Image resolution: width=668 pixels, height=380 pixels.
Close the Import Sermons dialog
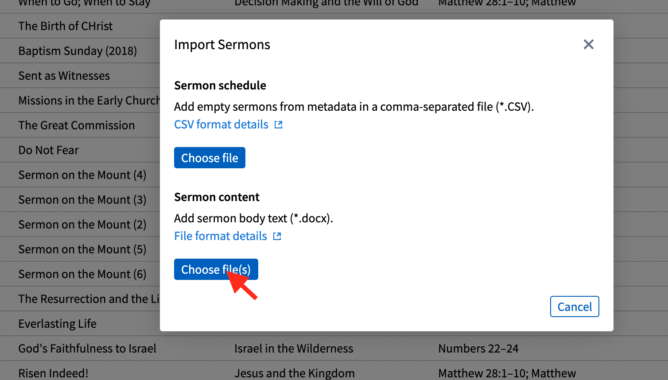(588, 44)
